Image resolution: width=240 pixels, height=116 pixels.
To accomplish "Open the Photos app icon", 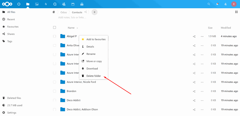I will [x=37, y=4].
